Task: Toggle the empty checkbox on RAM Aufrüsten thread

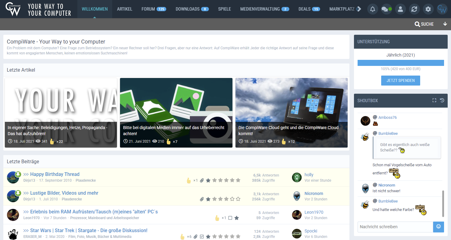Action: 230,218
